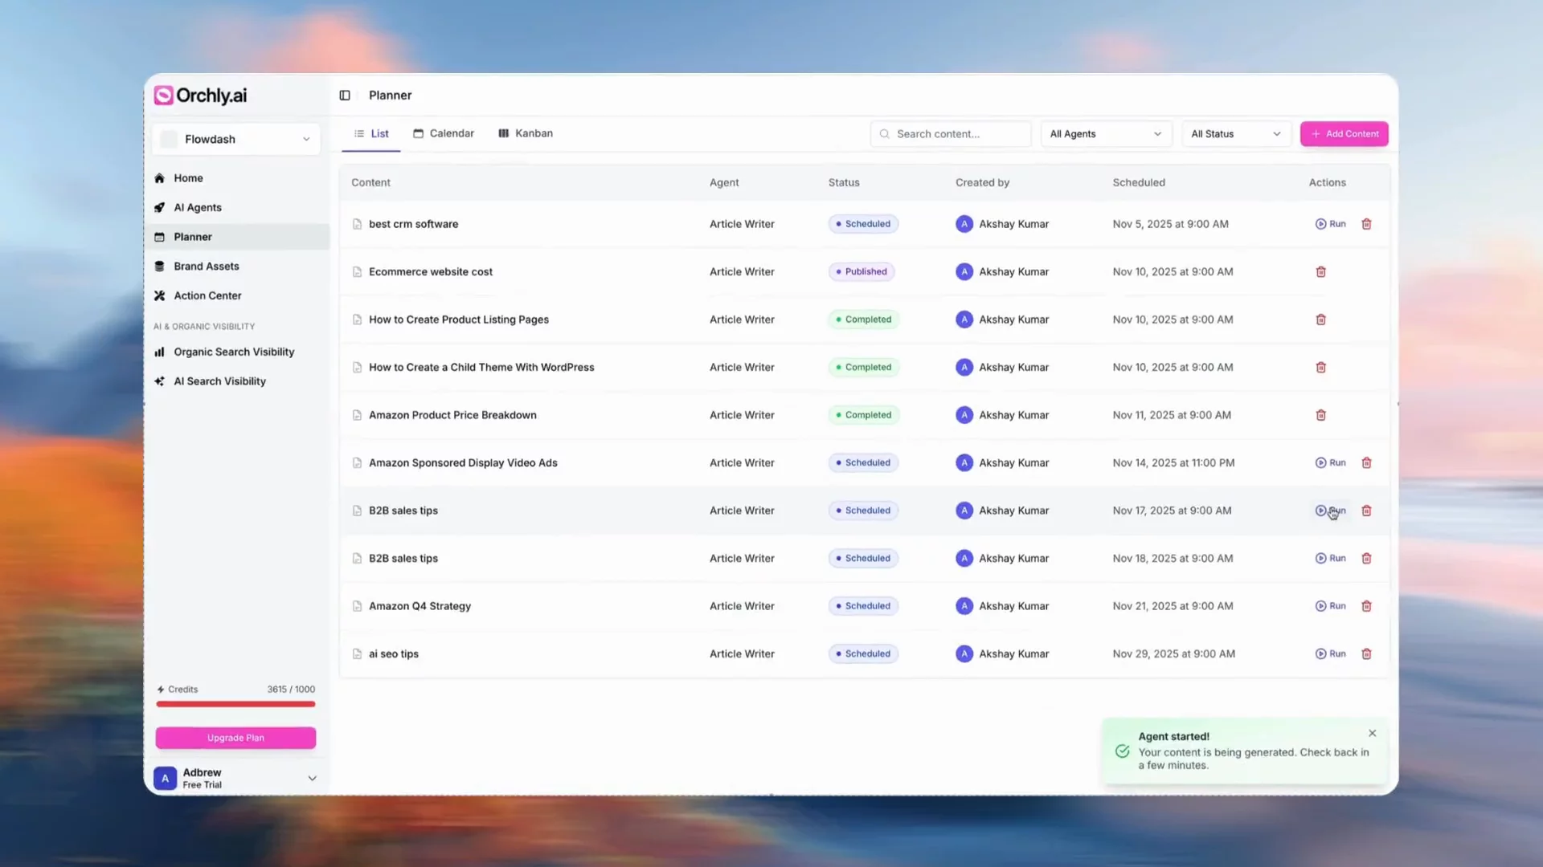The image size is (1543, 867).
Task: Open the All Status filter dropdown
Action: click(x=1235, y=134)
